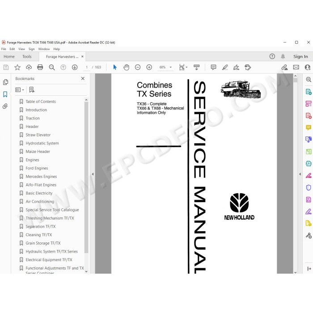313x313 pixels.
Task: Open the Create PDF tool icon
Action: point(309,115)
